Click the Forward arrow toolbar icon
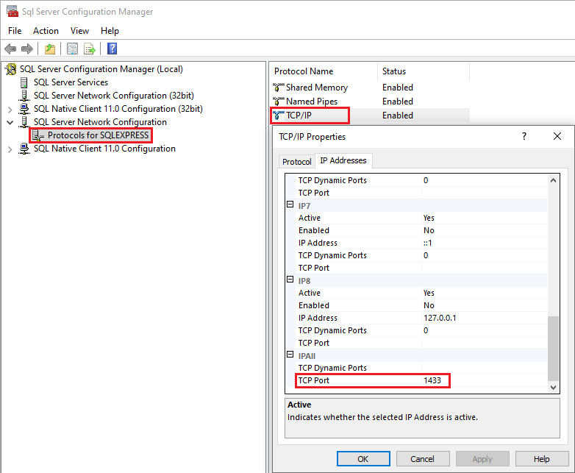 [x=27, y=49]
